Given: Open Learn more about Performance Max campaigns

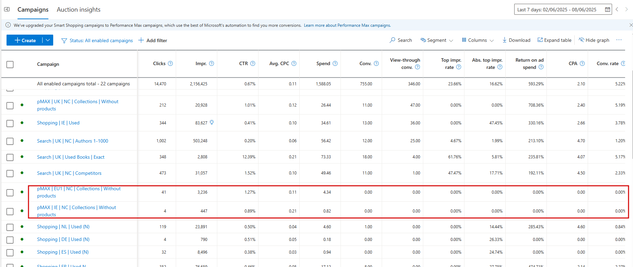Looking at the screenshot, I should coord(347,25).
